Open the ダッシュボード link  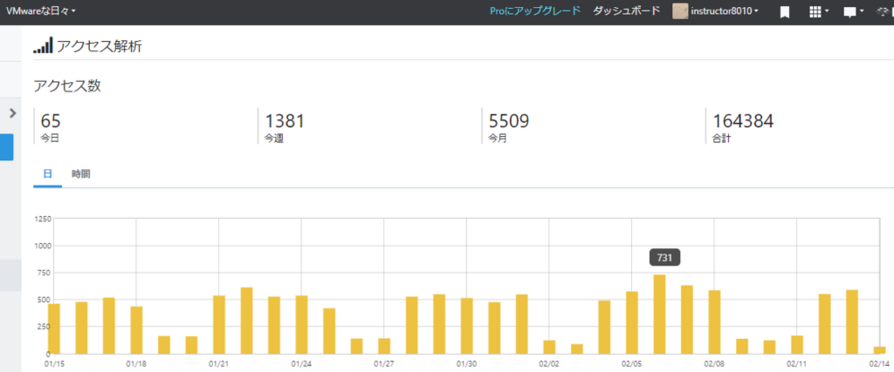click(626, 11)
